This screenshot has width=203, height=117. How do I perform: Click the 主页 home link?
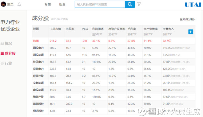tap(10, 4)
